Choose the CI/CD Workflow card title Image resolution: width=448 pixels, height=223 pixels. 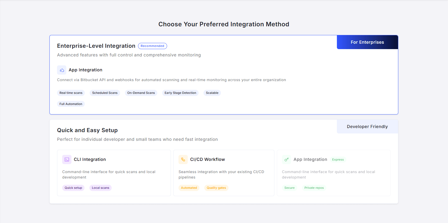point(208,160)
